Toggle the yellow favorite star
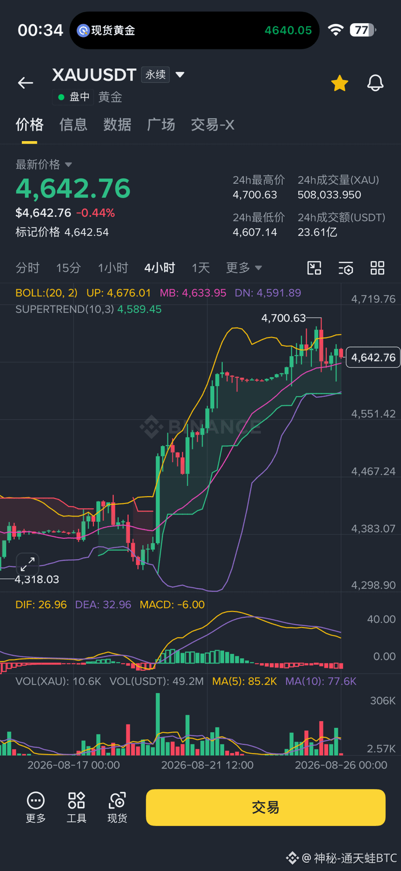 (339, 83)
